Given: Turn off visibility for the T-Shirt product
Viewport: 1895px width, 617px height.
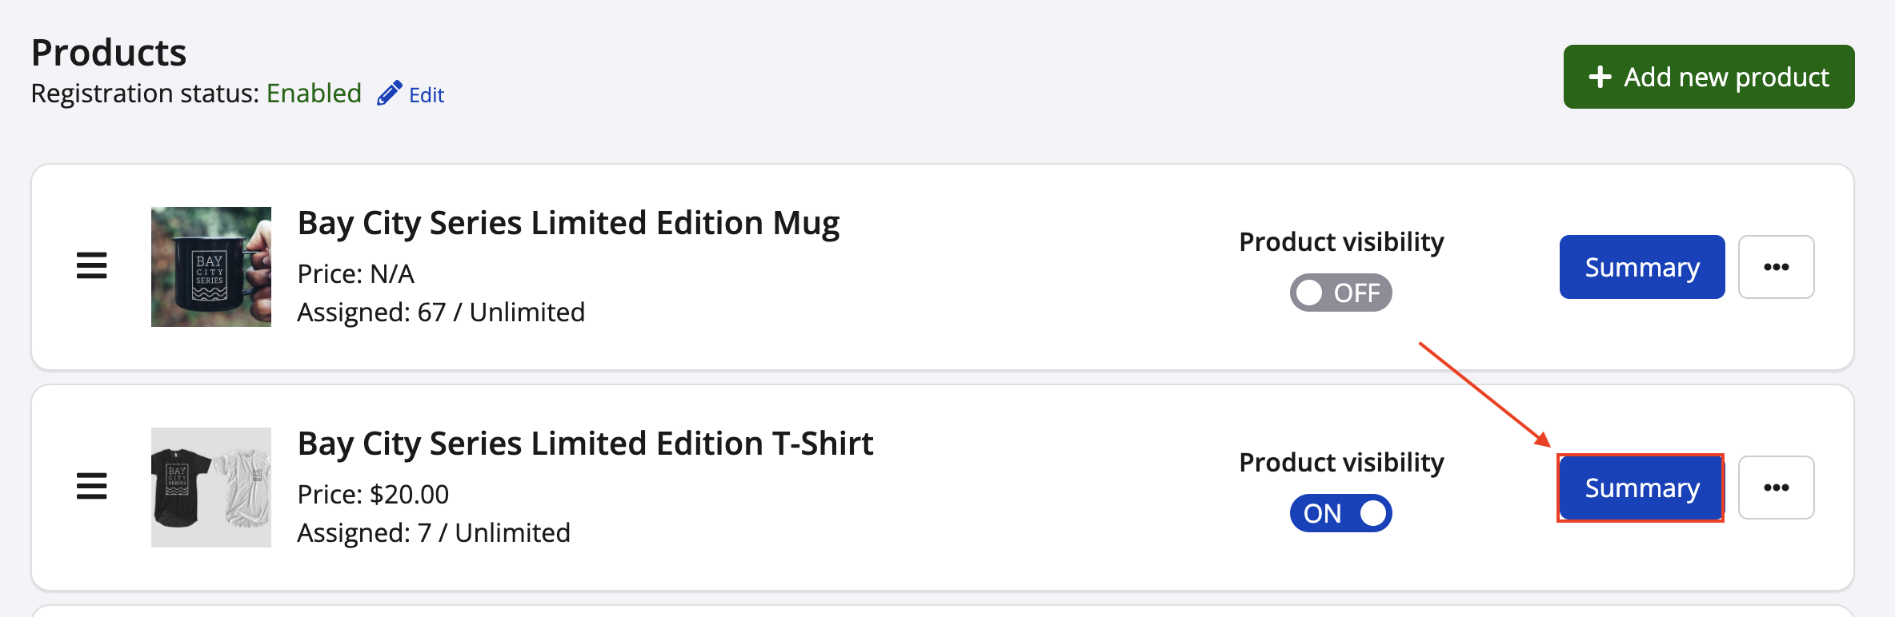Looking at the screenshot, I should point(1340,513).
